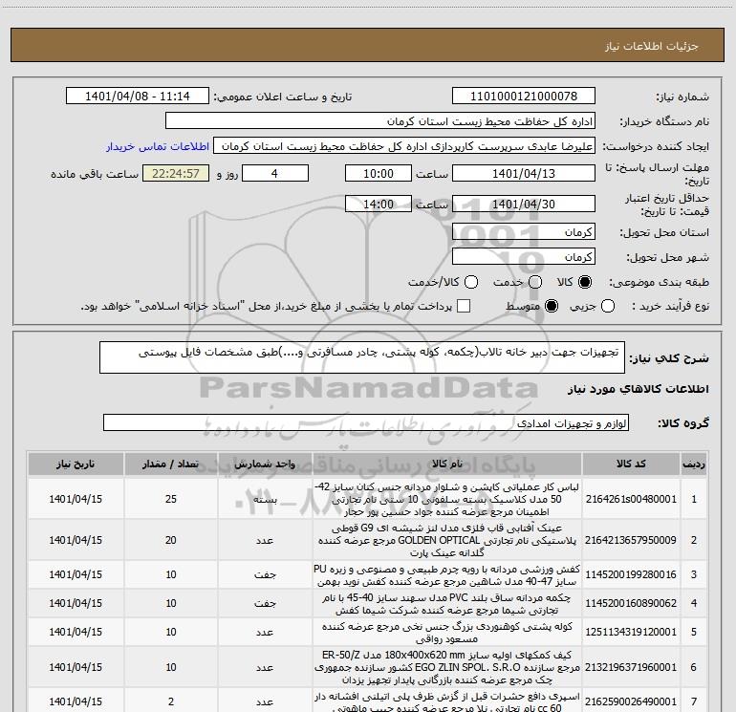Click product code 1145200199280016
The image size is (736, 712).
click(x=631, y=574)
